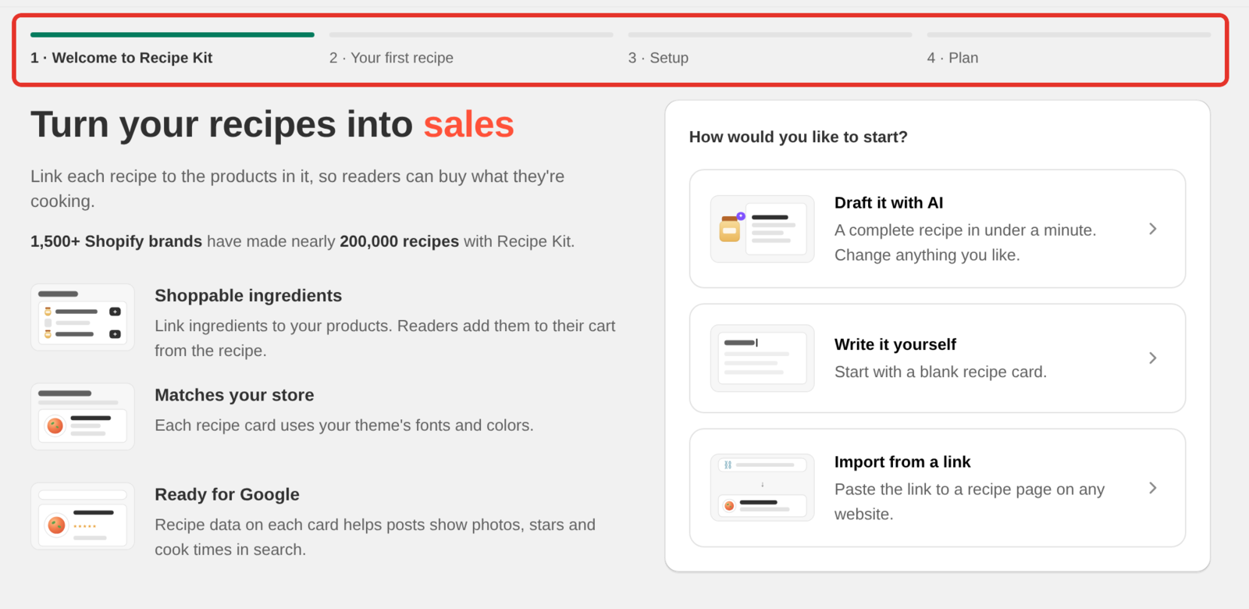
Task: Go to step 2 Your first recipe
Action: [391, 58]
